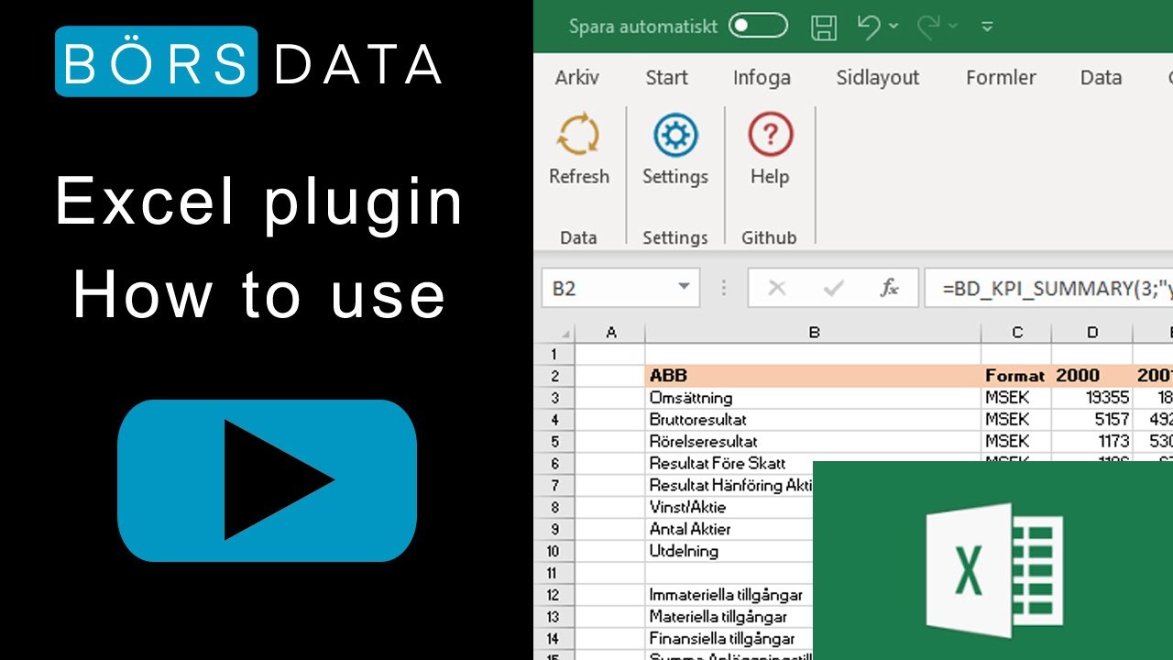Toggle the Spara automatiskt switch

[758, 26]
